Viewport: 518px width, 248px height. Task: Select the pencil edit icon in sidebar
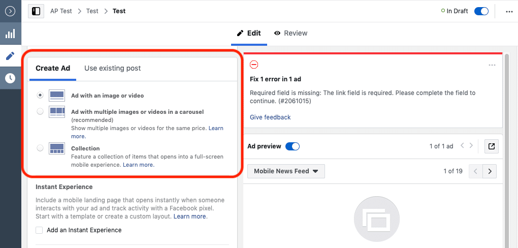tap(11, 56)
